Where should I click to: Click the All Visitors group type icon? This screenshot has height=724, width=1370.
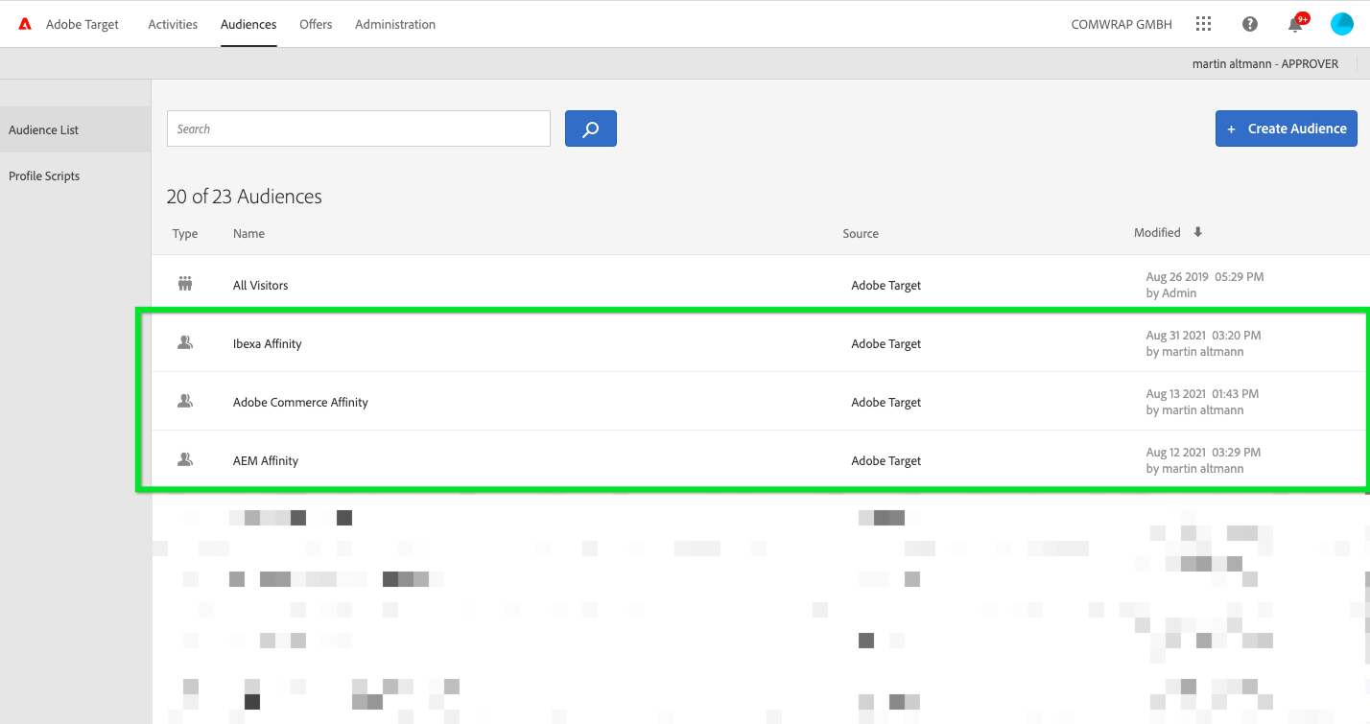[x=185, y=284]
